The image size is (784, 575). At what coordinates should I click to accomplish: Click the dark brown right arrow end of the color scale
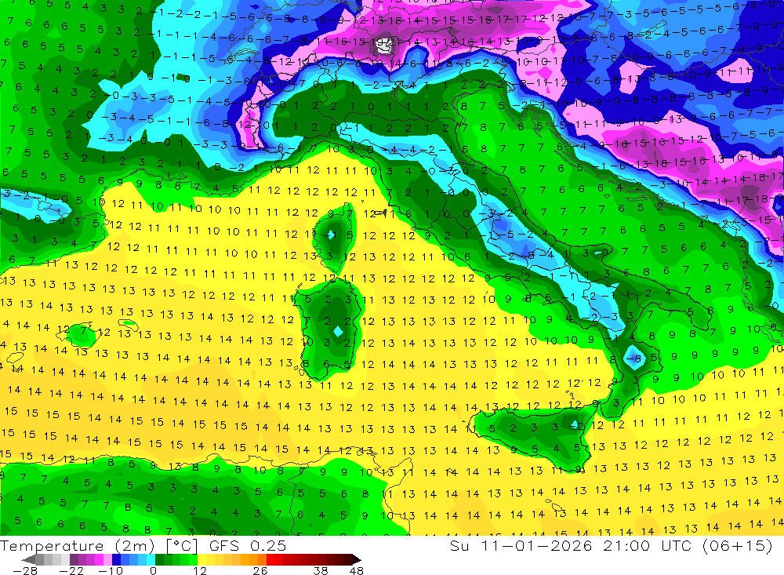(357, 559)
